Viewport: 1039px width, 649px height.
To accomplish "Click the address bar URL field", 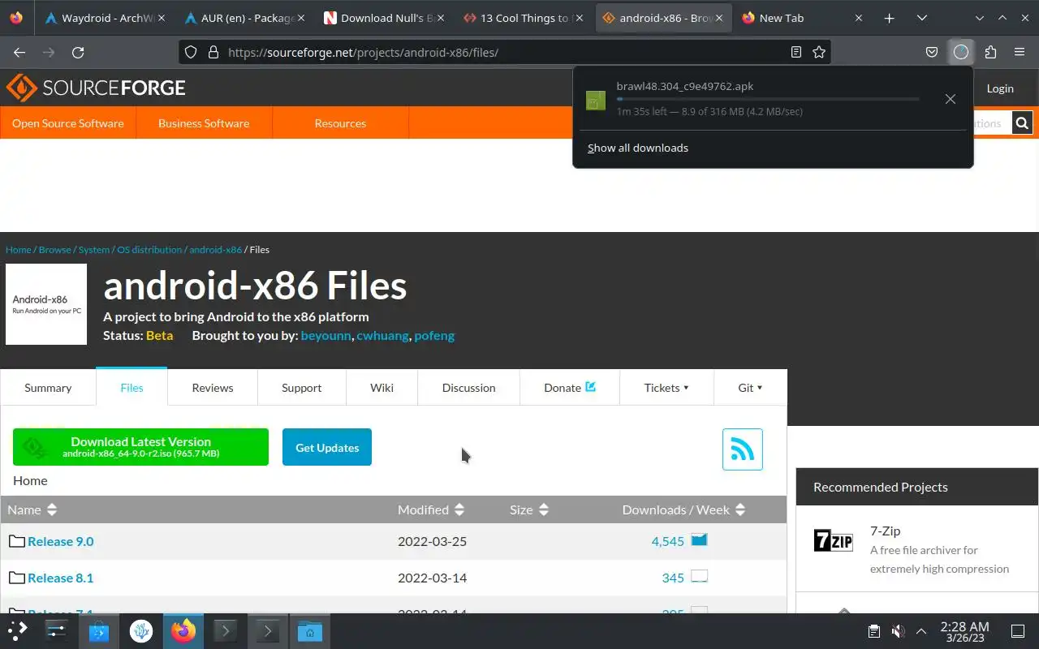I will [x=503, y=52].
